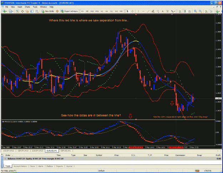Select the Equidistant Channel tool
The width and height of the screenshot is (223, 173).
[153, 11]
